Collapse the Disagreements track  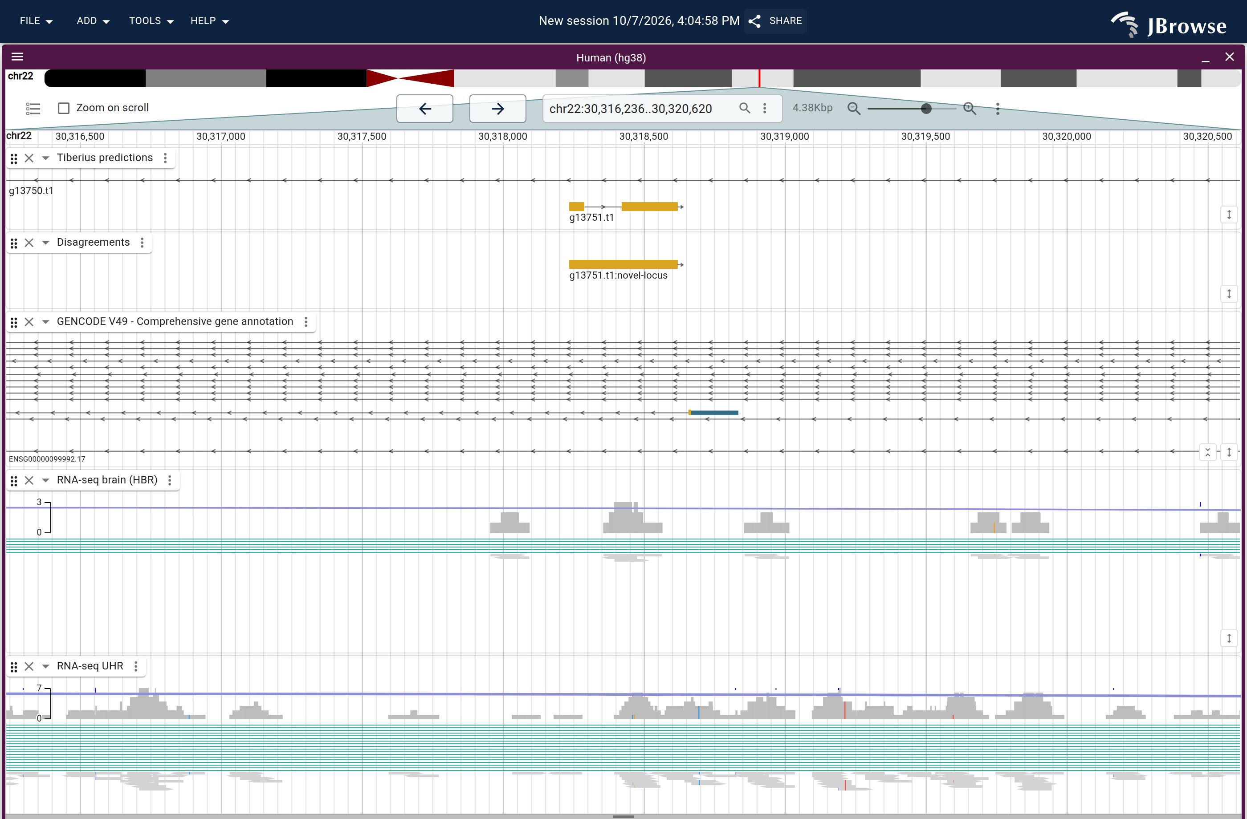[45, 243]
